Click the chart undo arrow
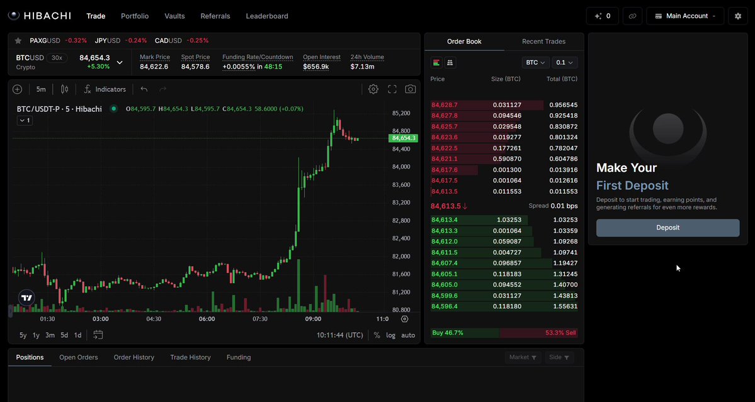Viewport: 755px width, 402px height. point(144,89)
